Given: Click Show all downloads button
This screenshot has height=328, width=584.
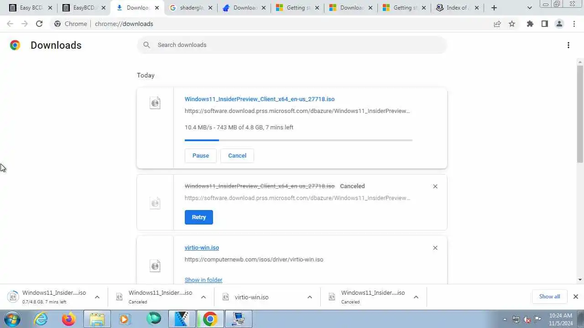Looking at the screenshot, I should (549, 297).
